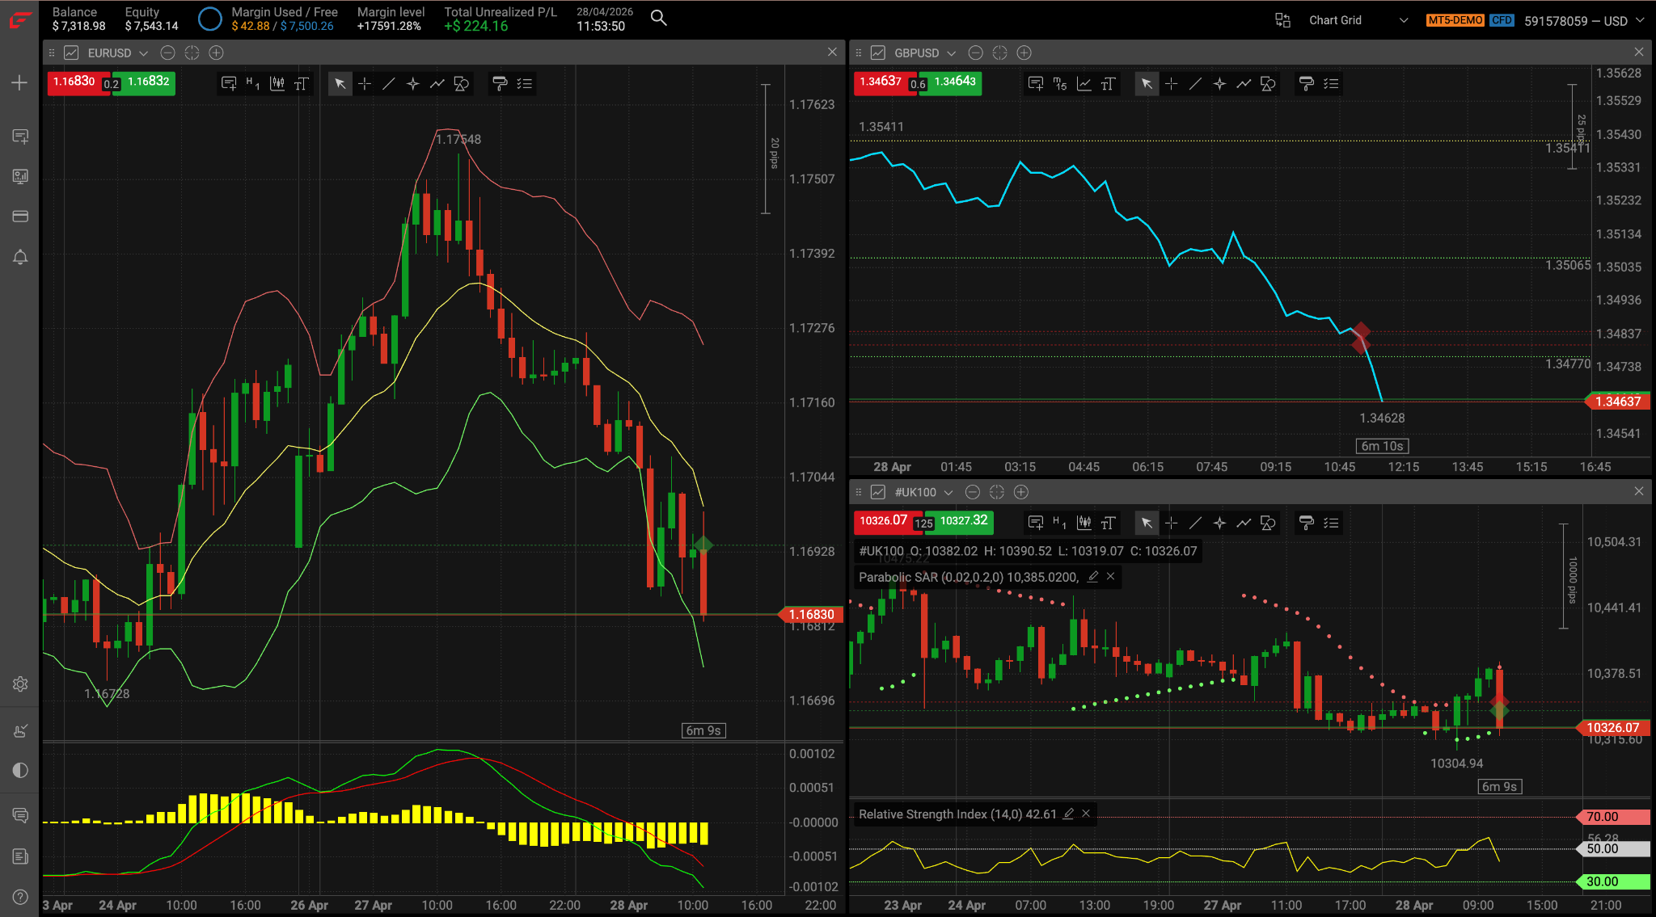This screenshot has height=917, width=1656.
Task: Open the #UK100 candlestick chart type selector
Action: point(1084,523)
